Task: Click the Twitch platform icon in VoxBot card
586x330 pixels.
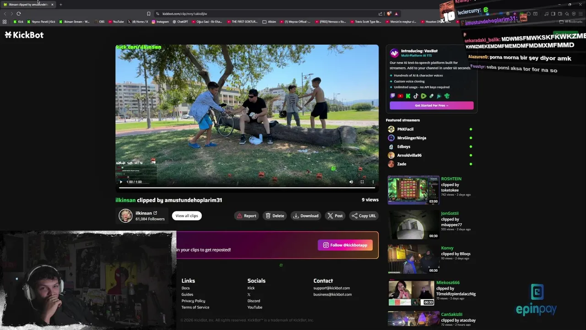Action: point(392,96)
